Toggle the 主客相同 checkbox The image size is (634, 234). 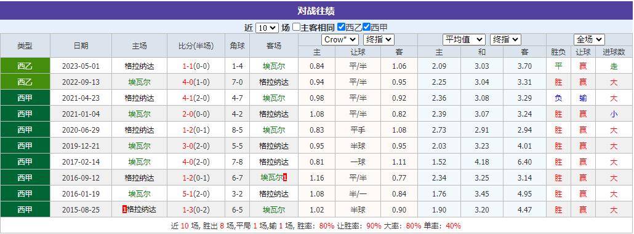[296, 27]
